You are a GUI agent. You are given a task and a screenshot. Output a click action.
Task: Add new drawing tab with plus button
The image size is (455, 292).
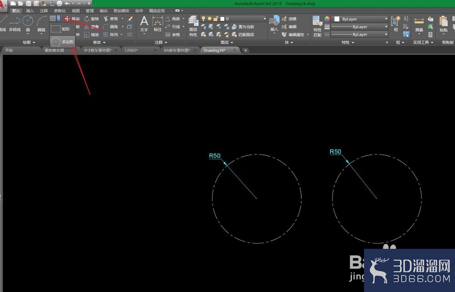point(246,50)
